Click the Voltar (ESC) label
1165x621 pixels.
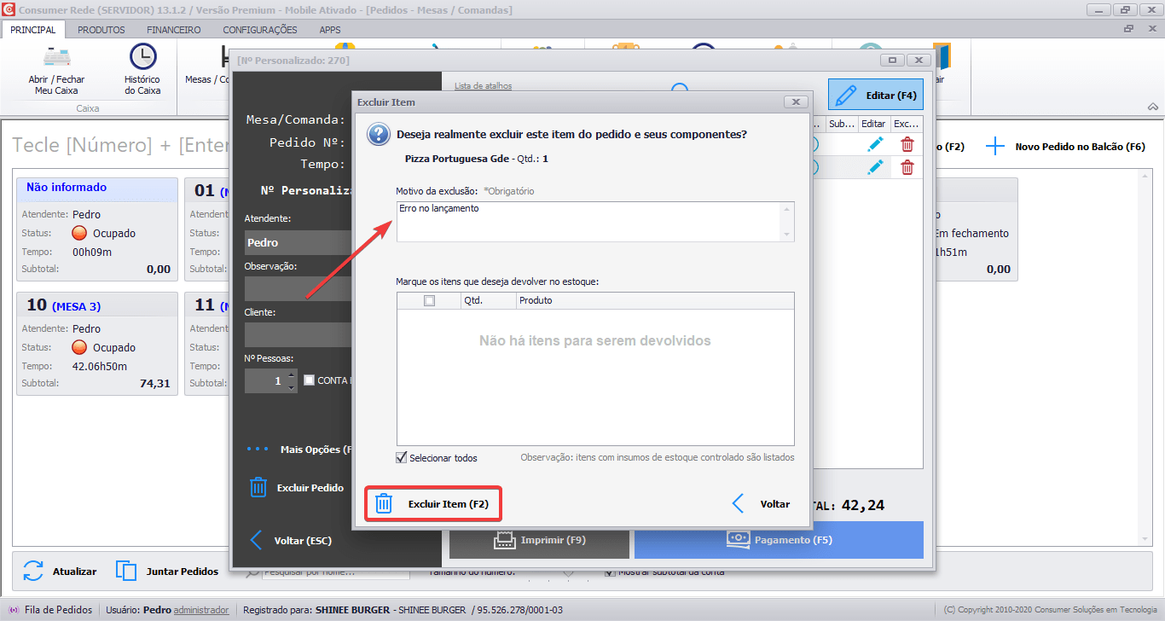(x=303, y=541)
